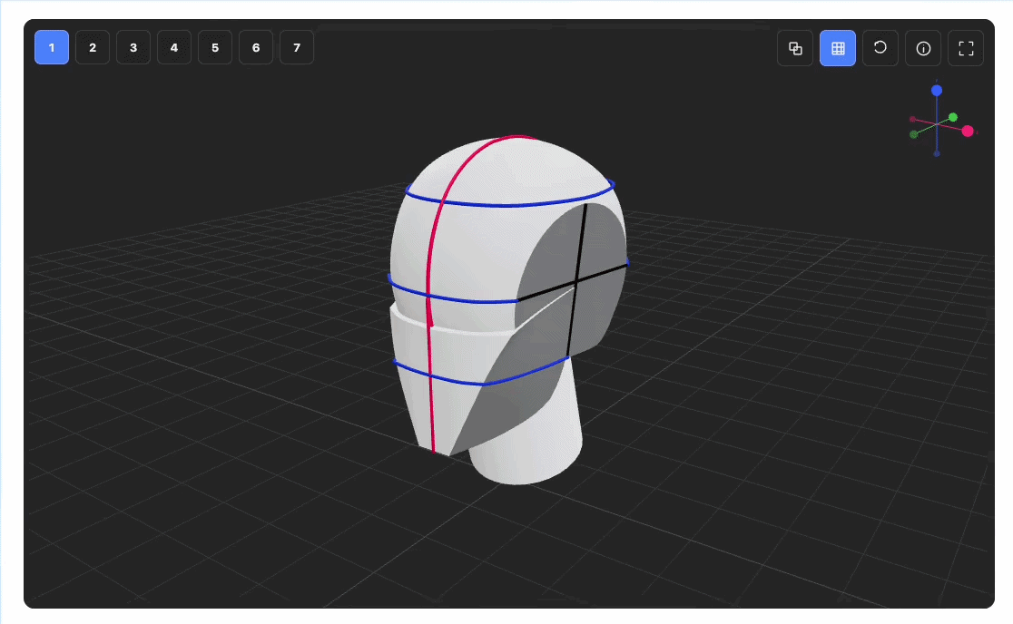Reset the view with rotate arrow icon
This screenshot has width=1013, height=624.
tap(880, 48)
